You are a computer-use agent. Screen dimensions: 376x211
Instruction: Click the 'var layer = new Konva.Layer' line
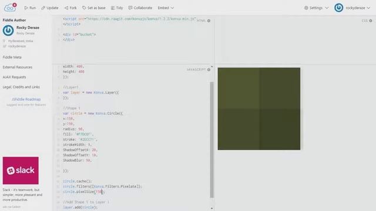point(90,93)
